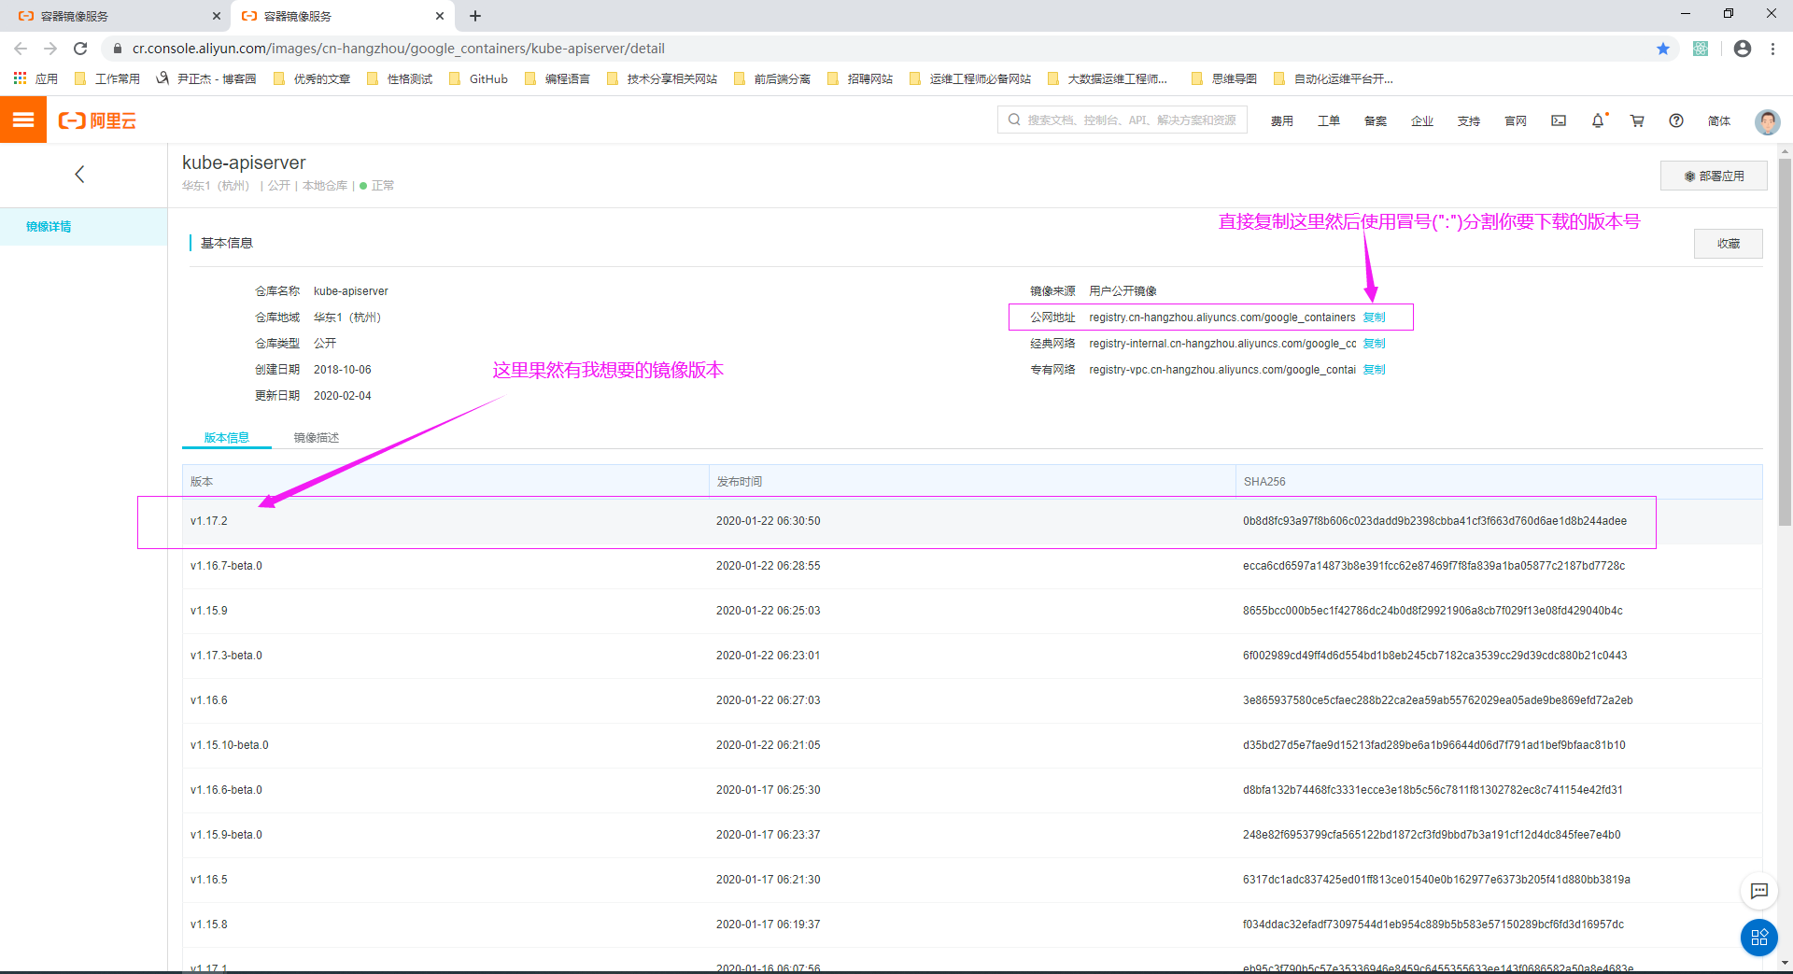Open the Apps grid in bookmarks bar
Screen dimensions: 1793x974
pos(36,78)
